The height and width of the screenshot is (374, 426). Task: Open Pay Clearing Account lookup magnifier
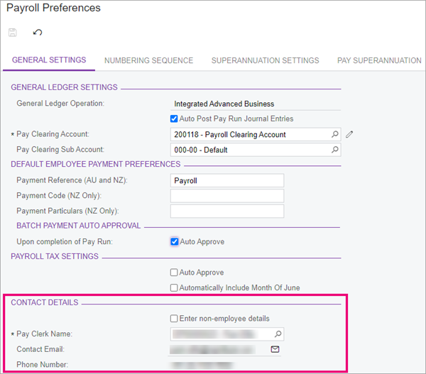point(334,134)
